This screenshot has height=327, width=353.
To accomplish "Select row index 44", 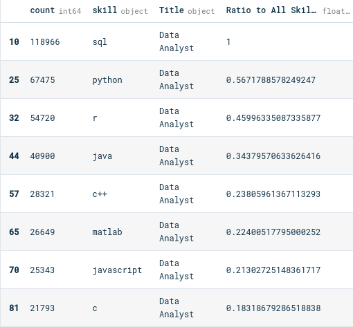I will pos(14,156).
